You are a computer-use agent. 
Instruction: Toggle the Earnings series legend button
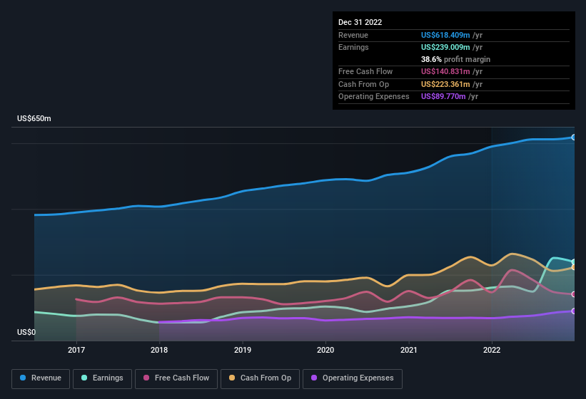click(x=102, y=378)
